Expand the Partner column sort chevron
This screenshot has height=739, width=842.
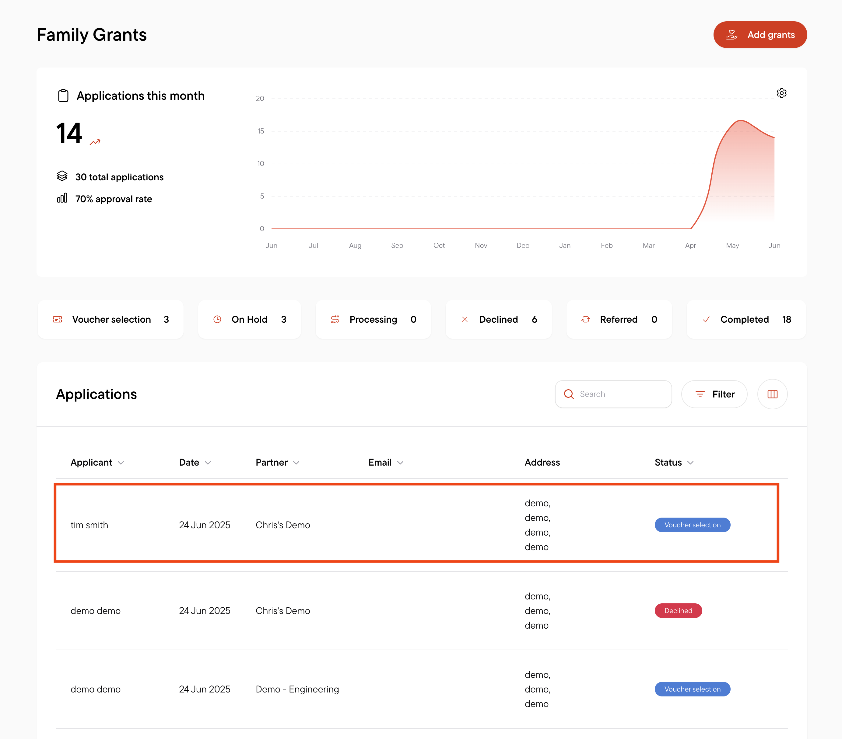tap(296, 463)
